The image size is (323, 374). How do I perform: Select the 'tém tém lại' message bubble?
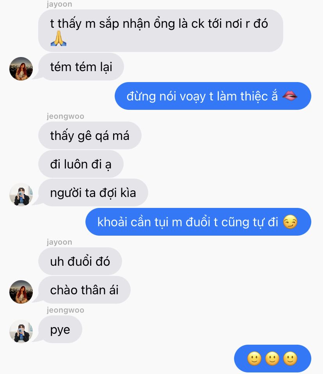[81, 67]
